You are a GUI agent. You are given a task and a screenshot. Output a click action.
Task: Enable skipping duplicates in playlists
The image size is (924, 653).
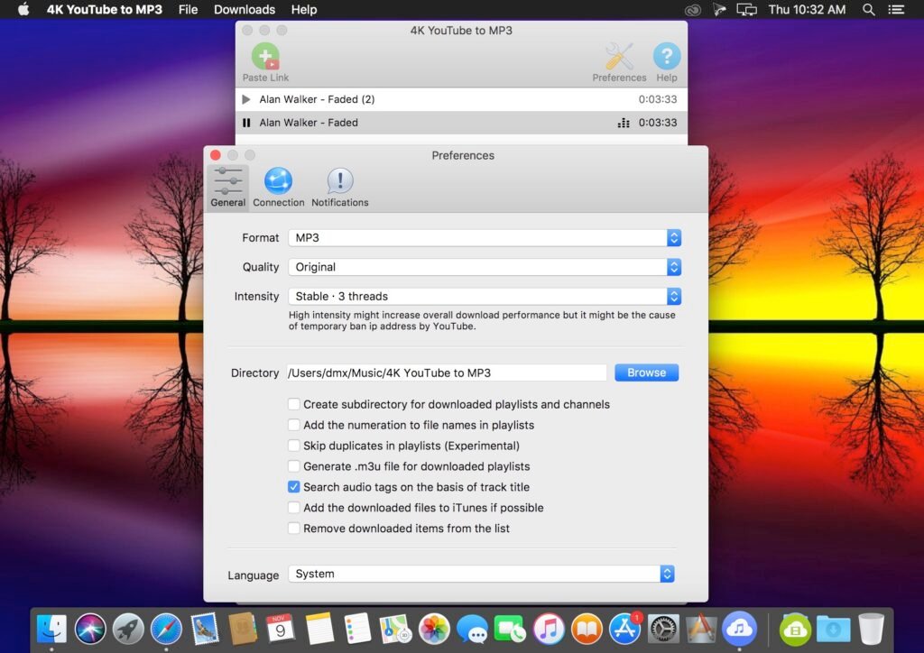tap(294, 446)
